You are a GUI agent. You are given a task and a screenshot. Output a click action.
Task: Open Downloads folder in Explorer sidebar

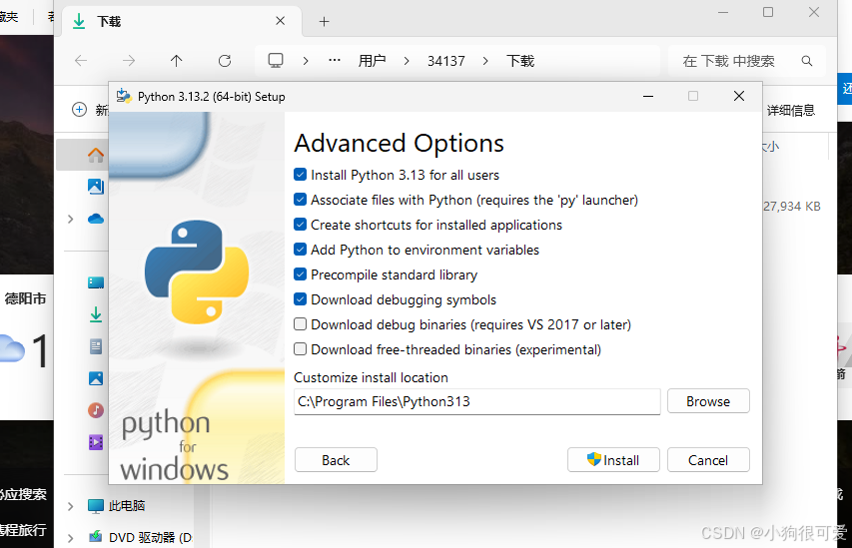tap(96, 314)
